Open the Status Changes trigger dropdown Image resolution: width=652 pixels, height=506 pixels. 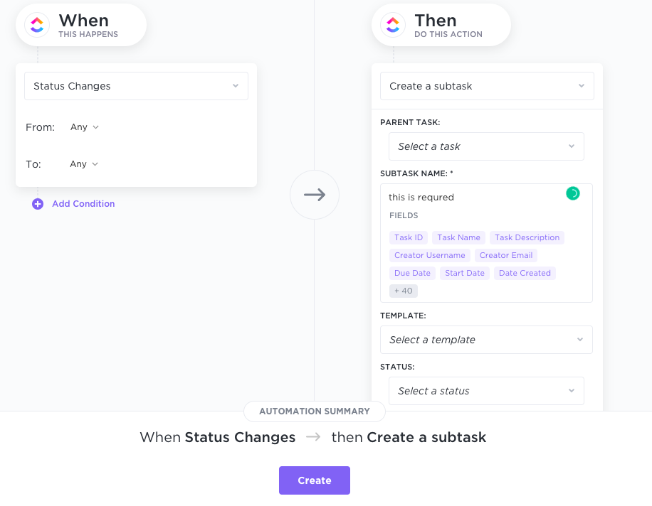(136, 85)
